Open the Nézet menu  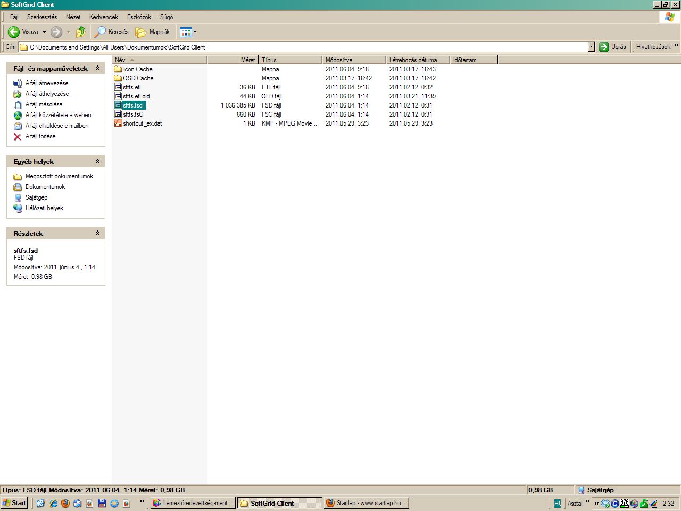pos(73,17)
